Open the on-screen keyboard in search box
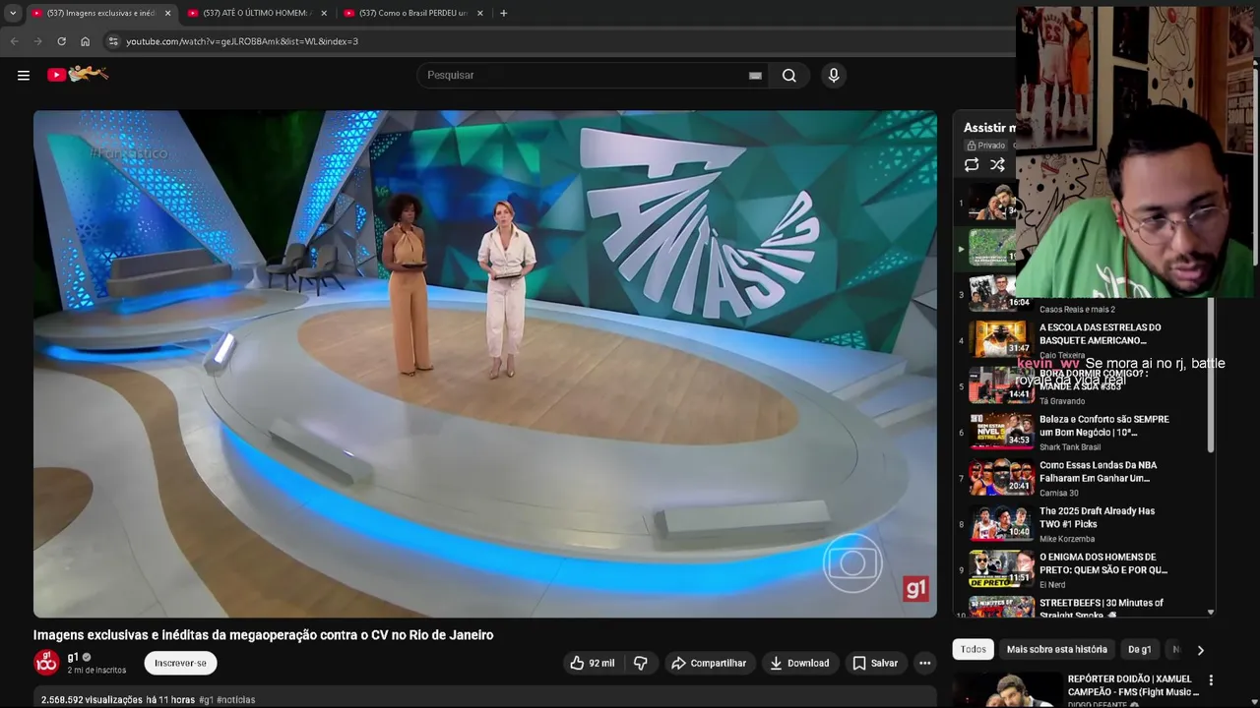 tap(755, 76)
